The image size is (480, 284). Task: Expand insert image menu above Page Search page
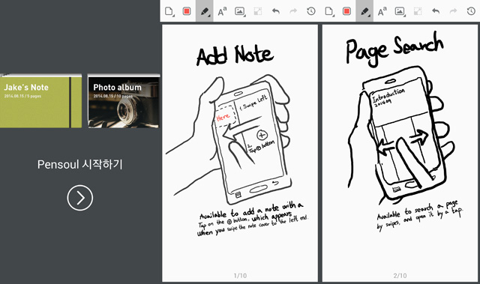(400, 11)
